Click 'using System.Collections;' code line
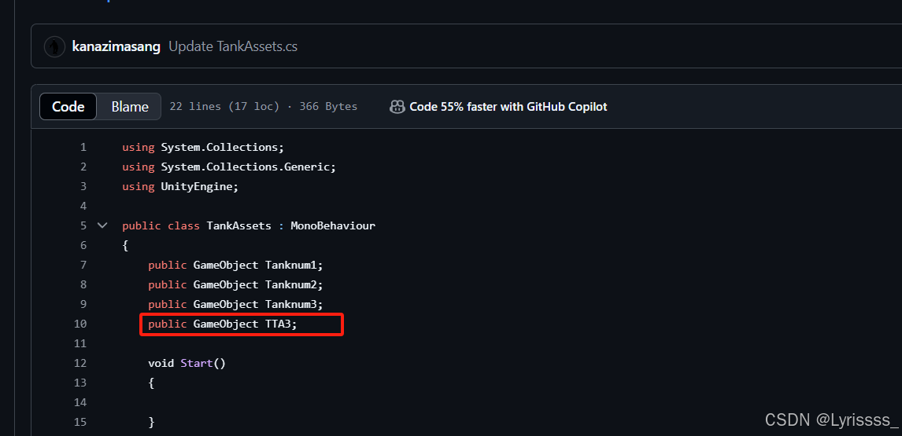The image size is (902, 436). [x=203, y=147]
